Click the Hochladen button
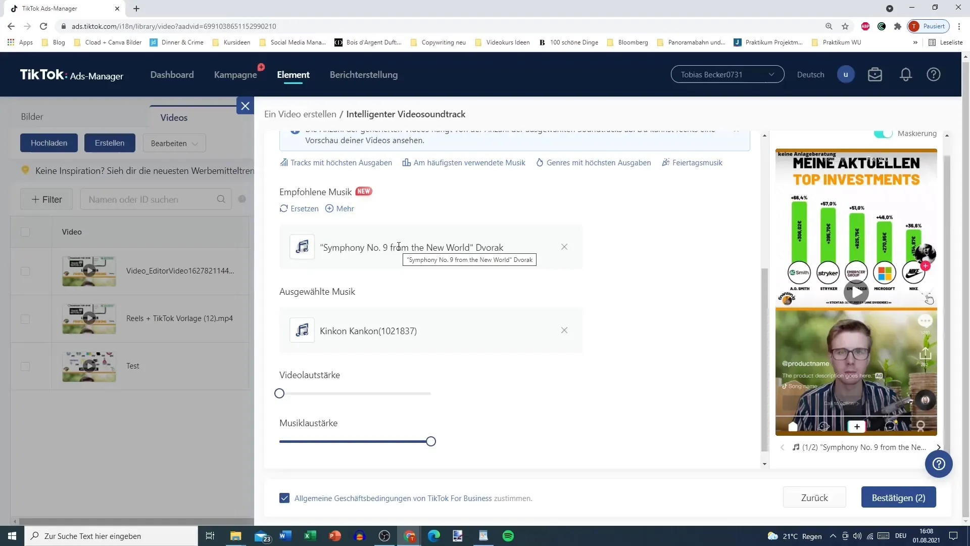This screenshot has width=970, height=546. [x=49, y=143]
